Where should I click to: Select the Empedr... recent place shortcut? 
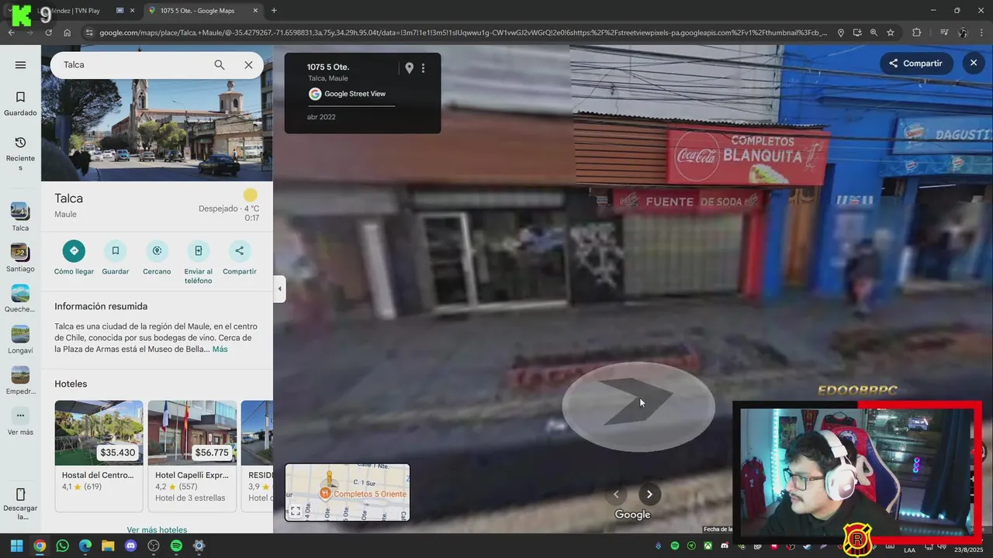(x=20, y=381)
